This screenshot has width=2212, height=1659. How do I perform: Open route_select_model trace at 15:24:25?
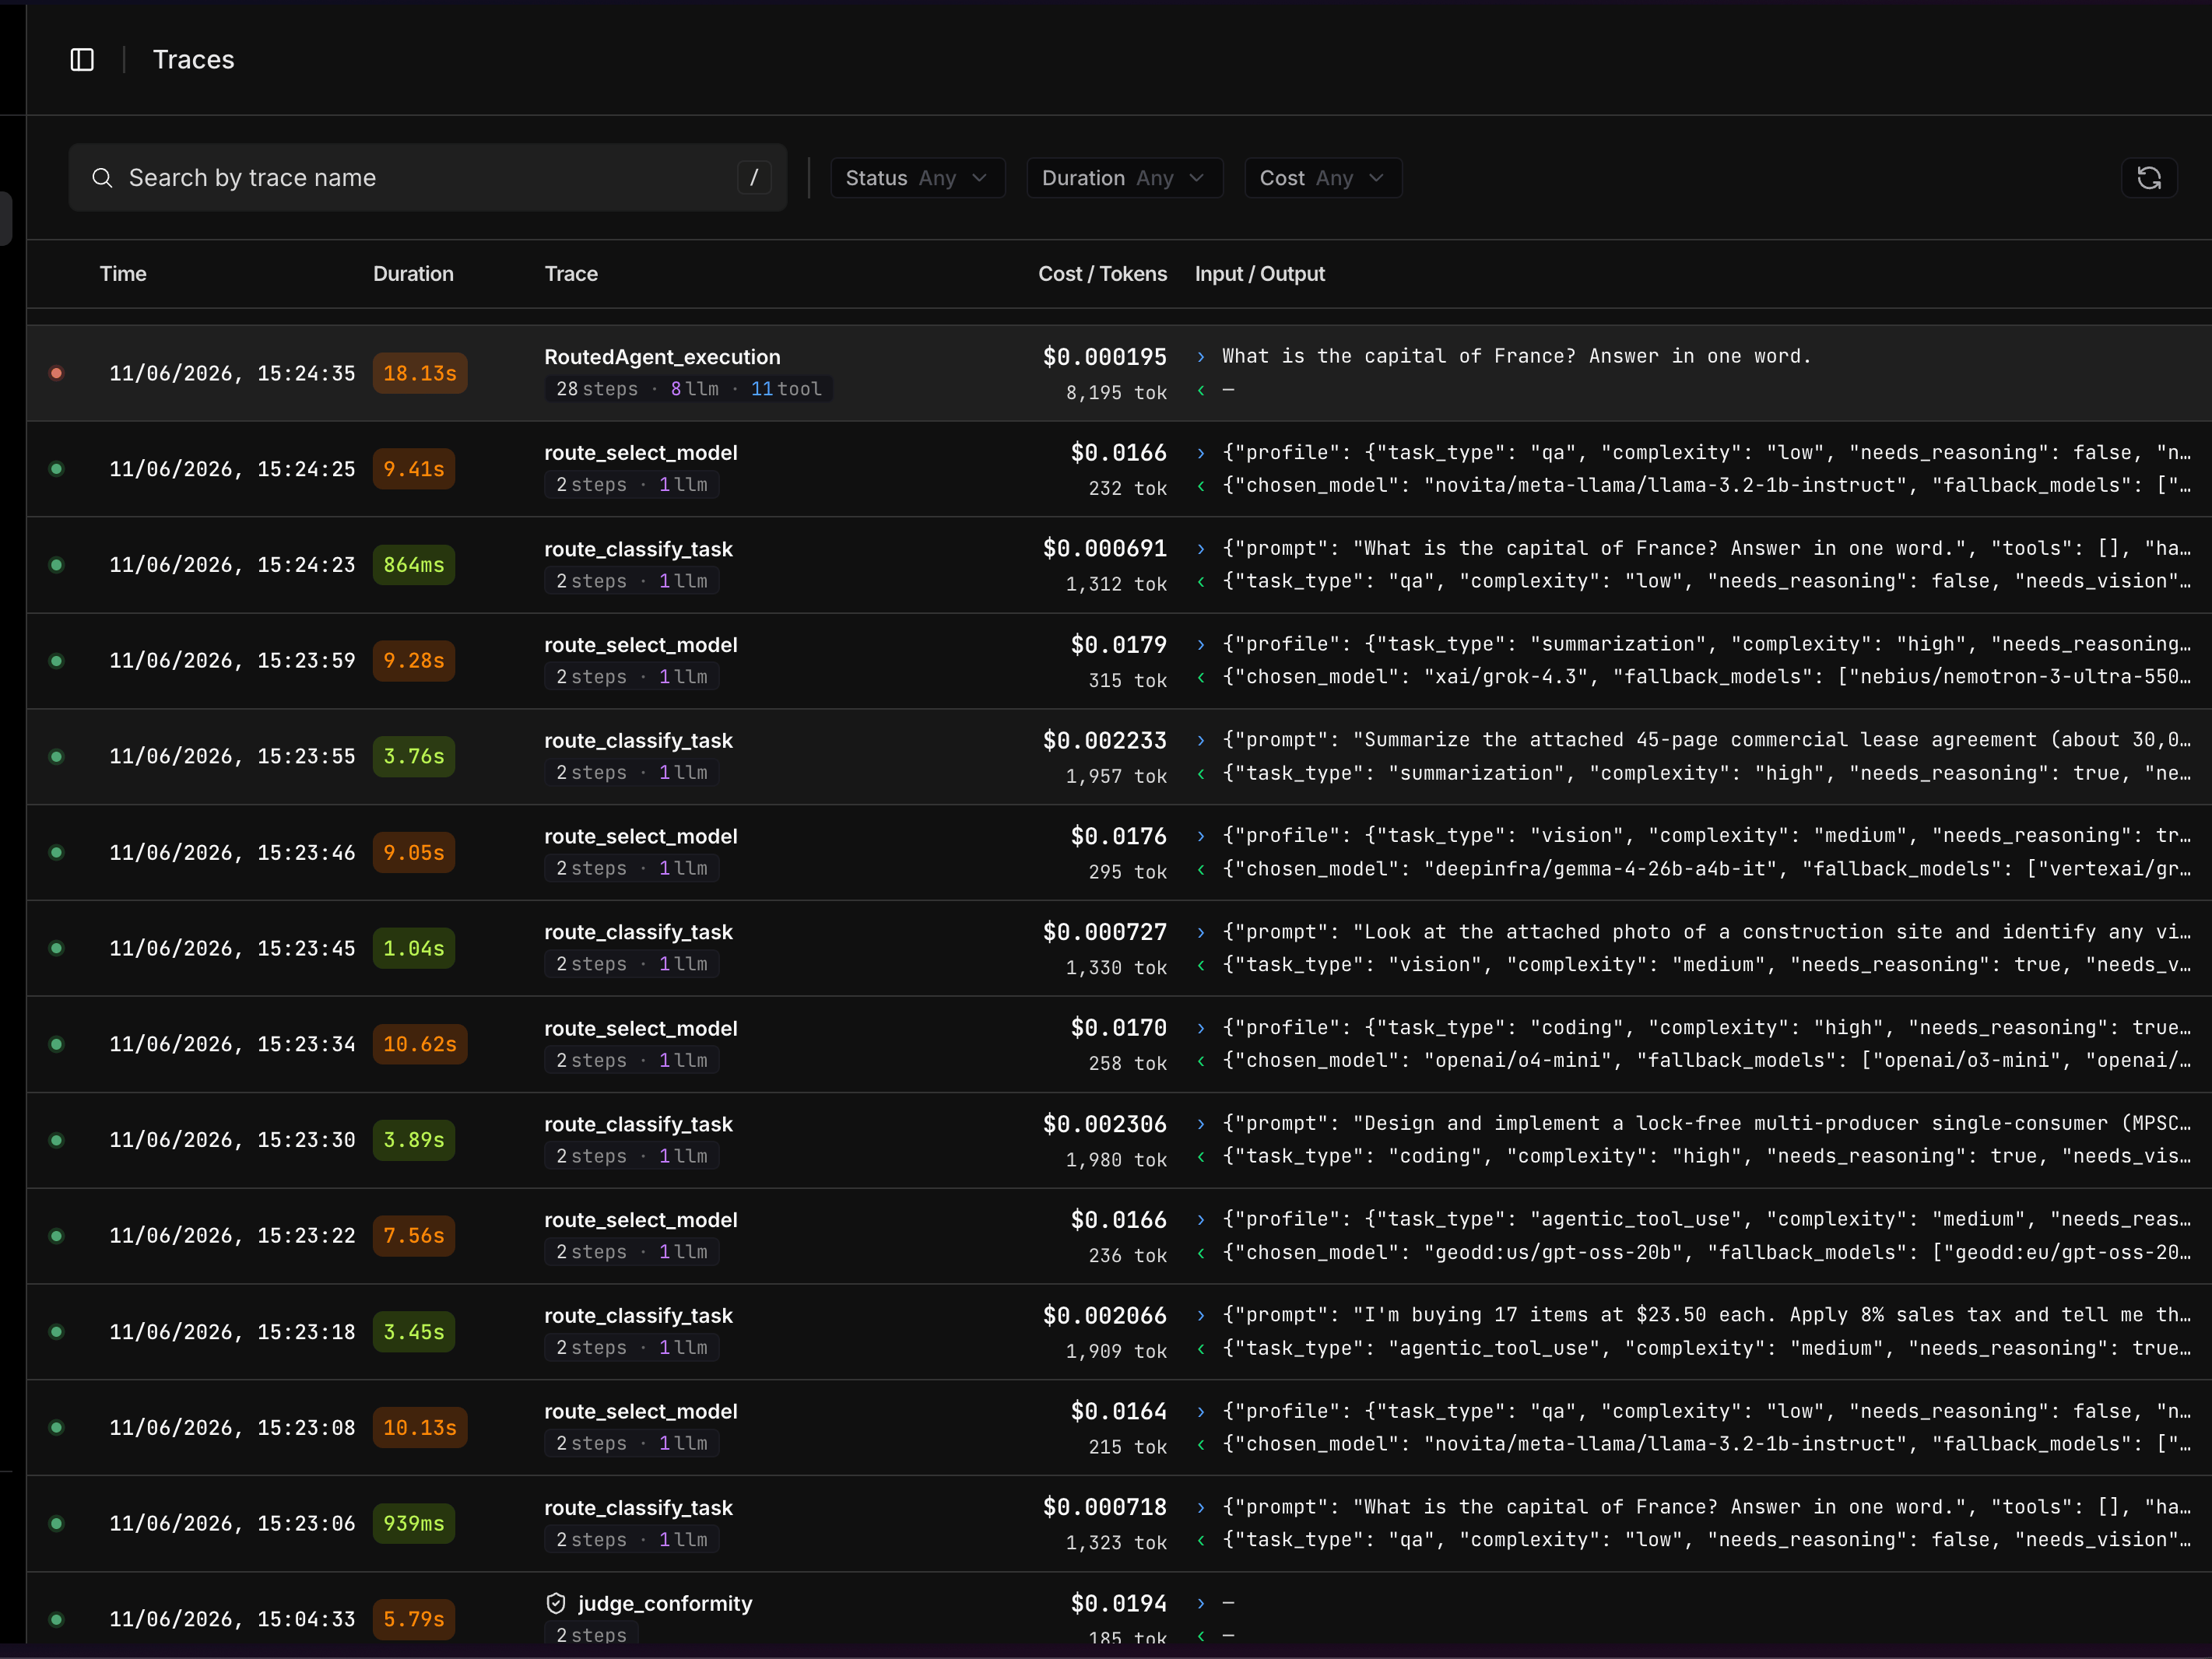click(x=641, y=453)
